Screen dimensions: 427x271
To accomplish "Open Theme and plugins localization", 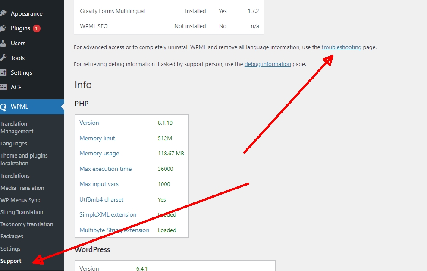I will 24,159.
